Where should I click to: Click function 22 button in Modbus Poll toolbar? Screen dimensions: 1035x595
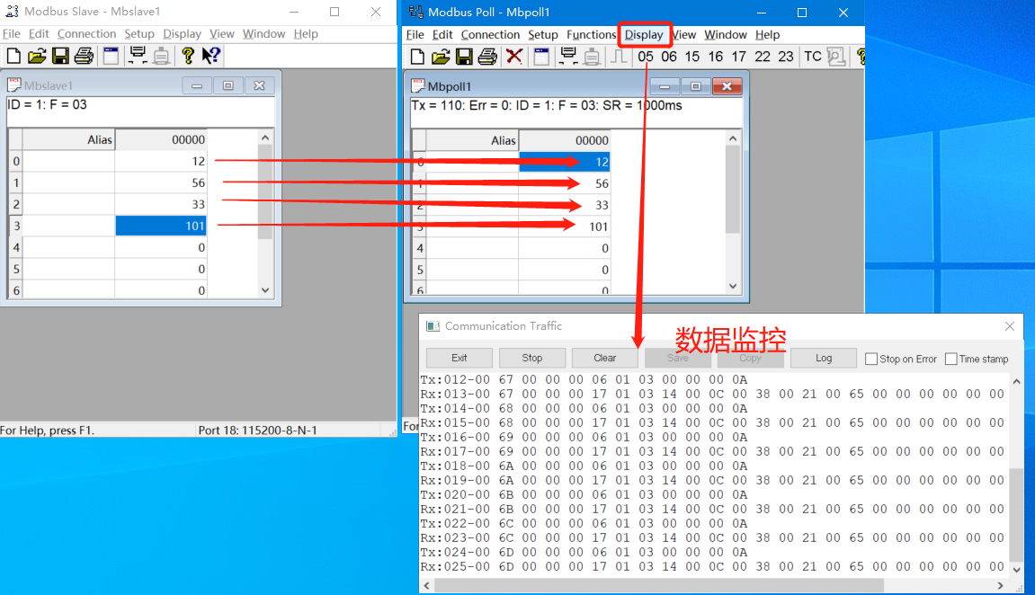pyautogui.click(x=763, y=57)
